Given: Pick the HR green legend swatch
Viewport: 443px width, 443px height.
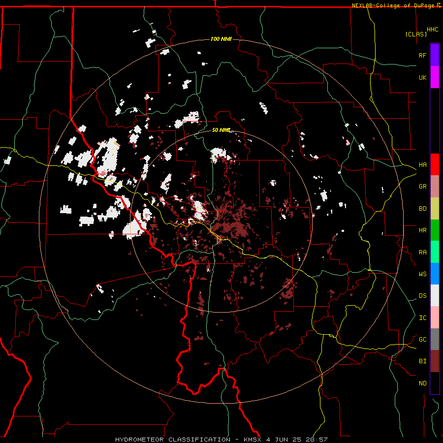Looking at the screenshot, I should tap(435, 230).
